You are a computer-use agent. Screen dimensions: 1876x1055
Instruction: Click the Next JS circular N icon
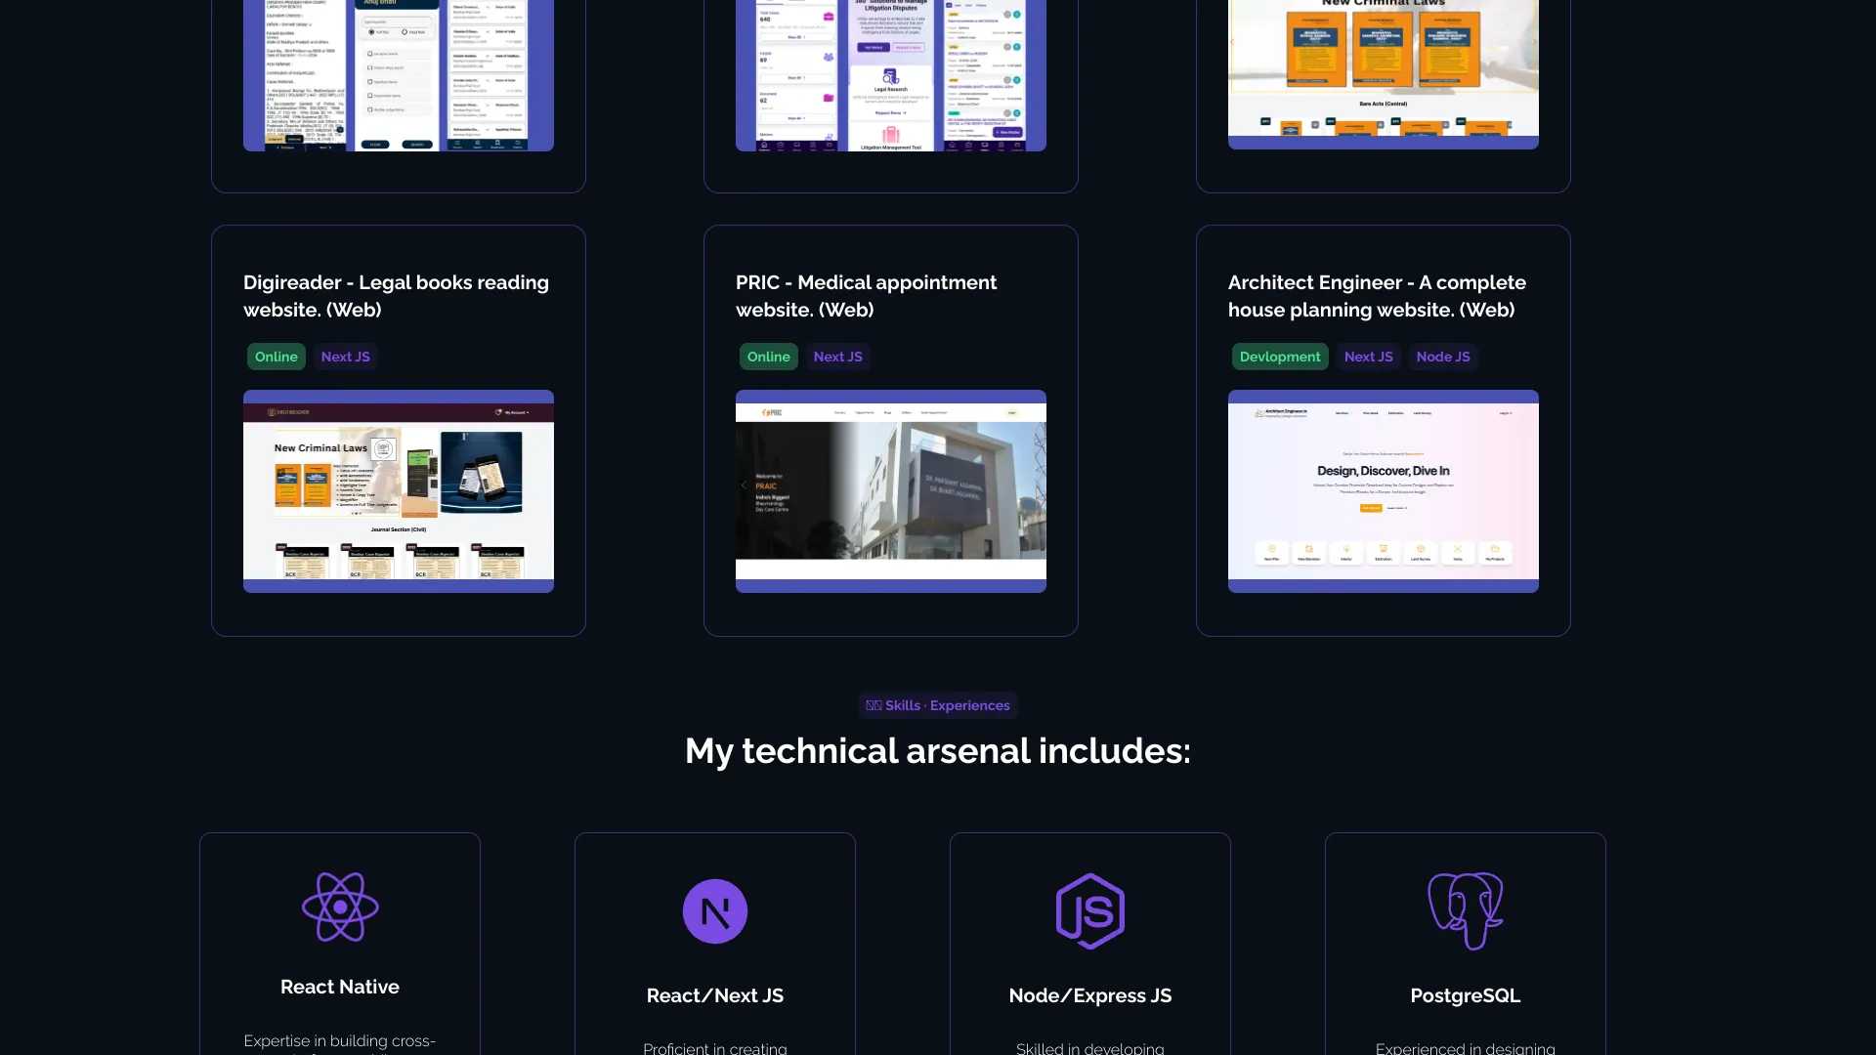[x=715, y=911]
